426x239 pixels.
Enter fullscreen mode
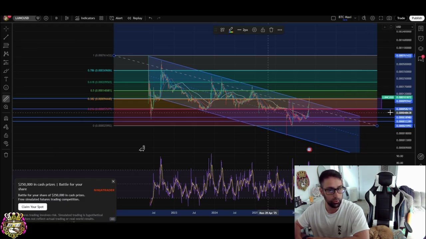[x=381, y=18]
